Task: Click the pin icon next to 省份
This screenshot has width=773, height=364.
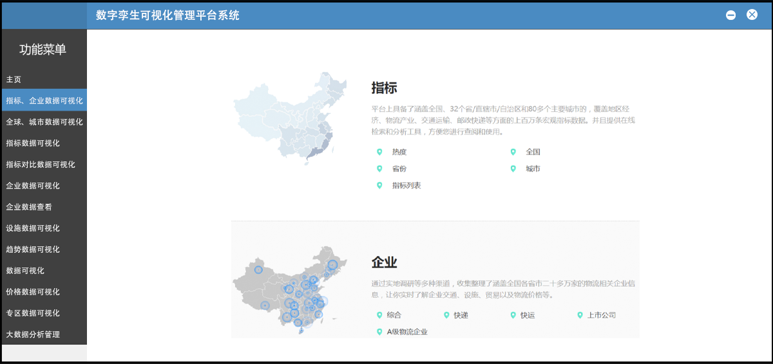Action: coord(379,169)
